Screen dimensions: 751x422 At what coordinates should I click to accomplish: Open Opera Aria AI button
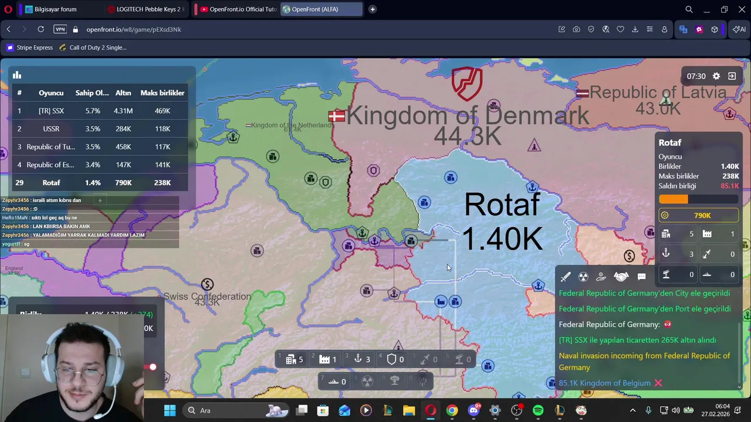[739, 29]
